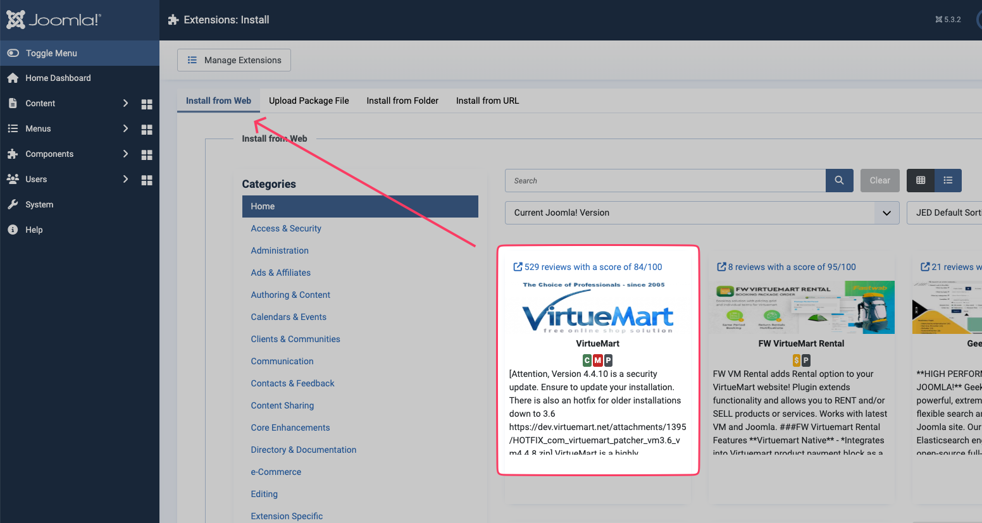
Task: Open the Contacts & Feedback category
Action: point(292,383)
